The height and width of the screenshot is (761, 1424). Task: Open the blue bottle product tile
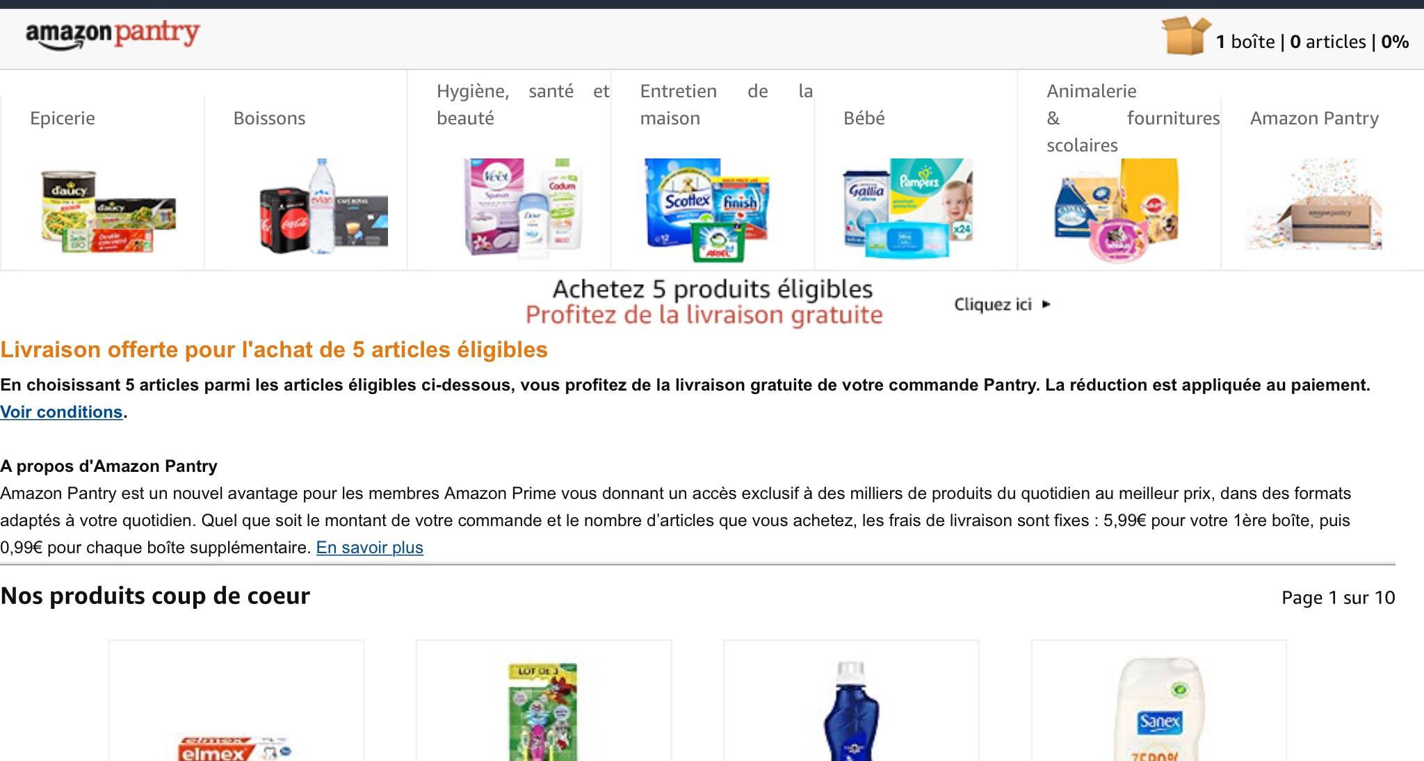pyautogui.click(x=851, y=701)
